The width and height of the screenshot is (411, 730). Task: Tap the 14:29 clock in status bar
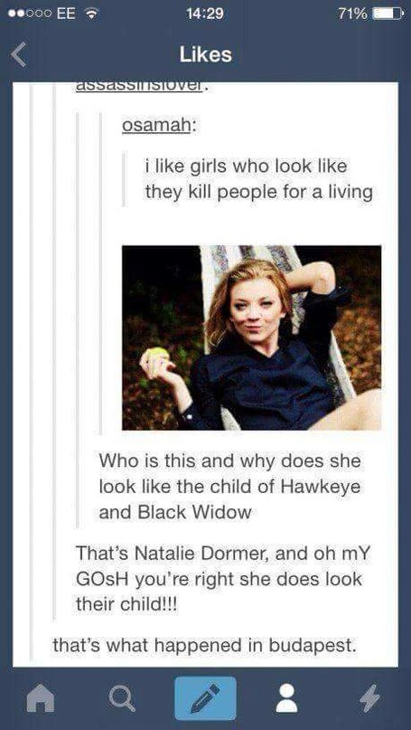pyautogui.click(x=205, y=14)
